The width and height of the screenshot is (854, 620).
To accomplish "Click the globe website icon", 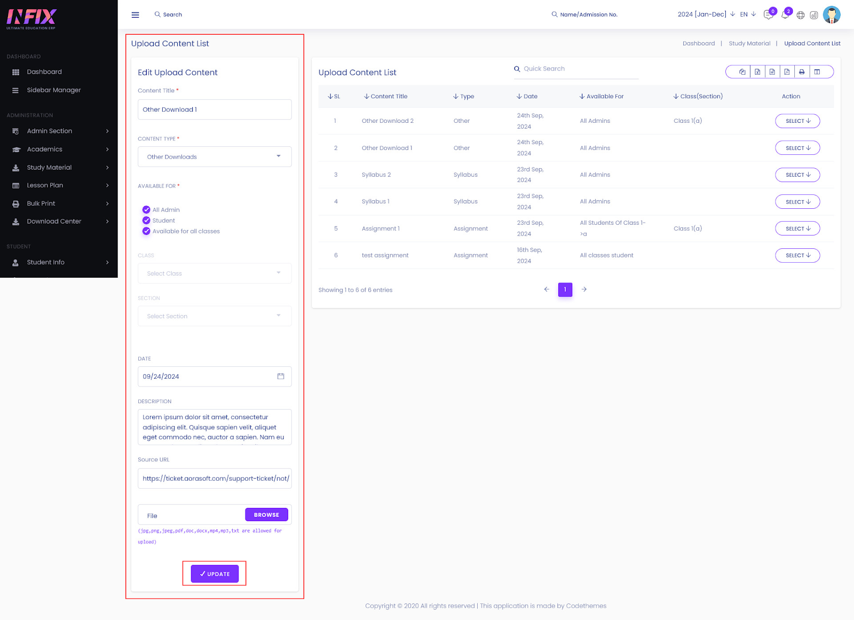I will (x=801, y=15).
